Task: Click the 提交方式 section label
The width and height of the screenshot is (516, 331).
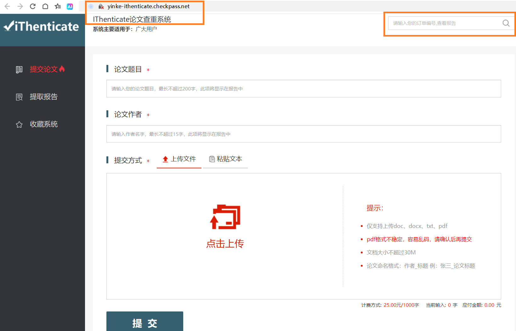Action: [x=128, y=160]
